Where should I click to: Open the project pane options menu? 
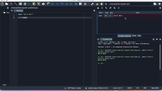pyautogui.click(x=8, y=8)
